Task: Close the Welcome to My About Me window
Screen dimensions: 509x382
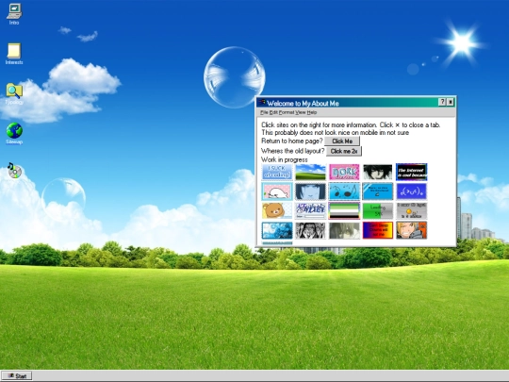Action: 451,102
